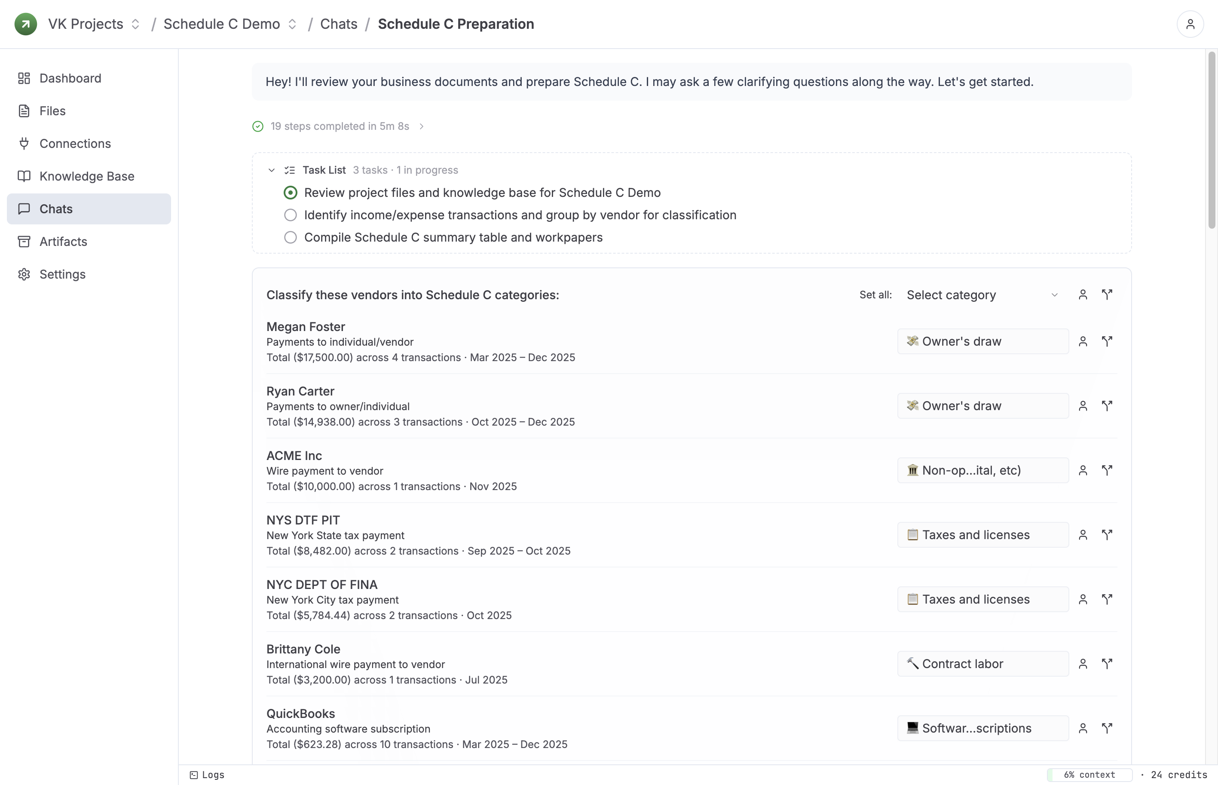The height and width of the screenshot is (785, 1218).
Task: Click the branch icon next to ACME Inc's category
Action: point(1108,470)
